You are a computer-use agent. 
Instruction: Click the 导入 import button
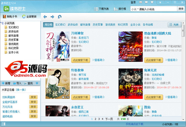coord(17,83)
